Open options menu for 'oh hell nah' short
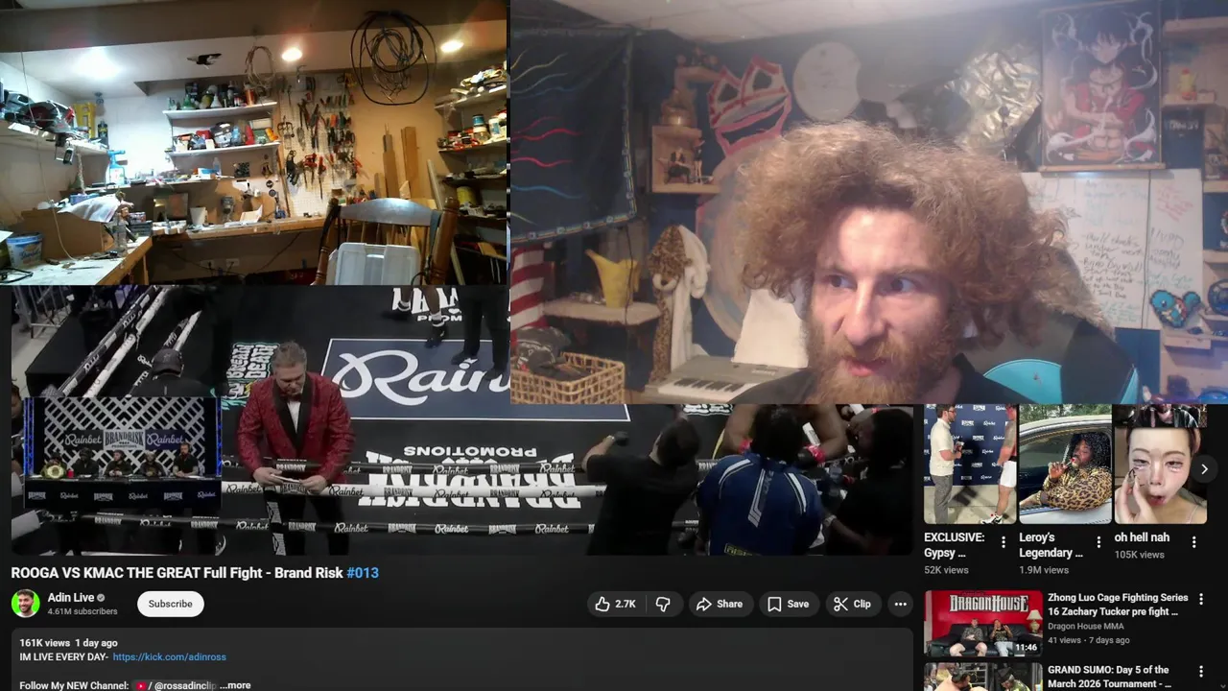This screenshot has height=691, width=1228. 1193,542
